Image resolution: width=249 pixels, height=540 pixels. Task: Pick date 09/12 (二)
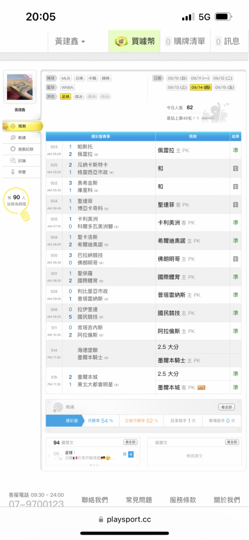223,78
